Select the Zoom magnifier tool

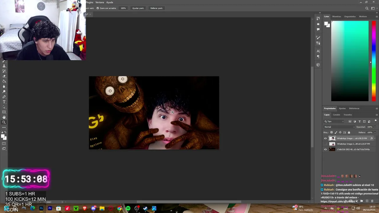4,122
